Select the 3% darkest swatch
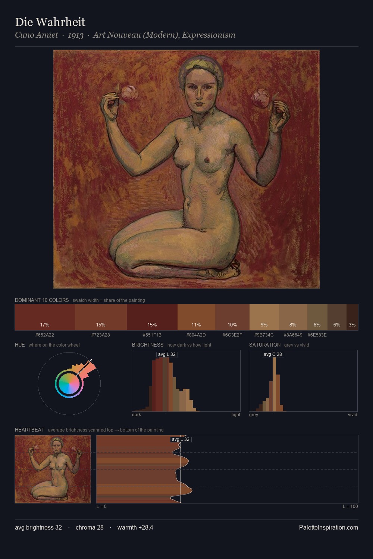This screenshot has height=559, width=373. tap(352, 317)
